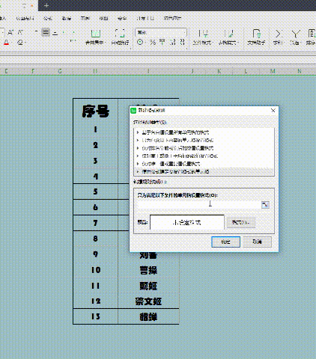Screen dimensions: 316x359
Task: Confirm the dialog with the OK button
Action: pos(225,242)
